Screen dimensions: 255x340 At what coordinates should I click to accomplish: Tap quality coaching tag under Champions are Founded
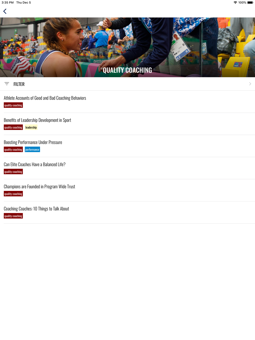tap(13, 194)
